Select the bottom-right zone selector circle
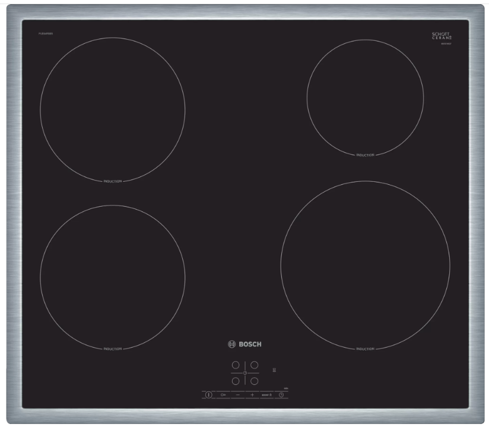 (x=254, y=381)
